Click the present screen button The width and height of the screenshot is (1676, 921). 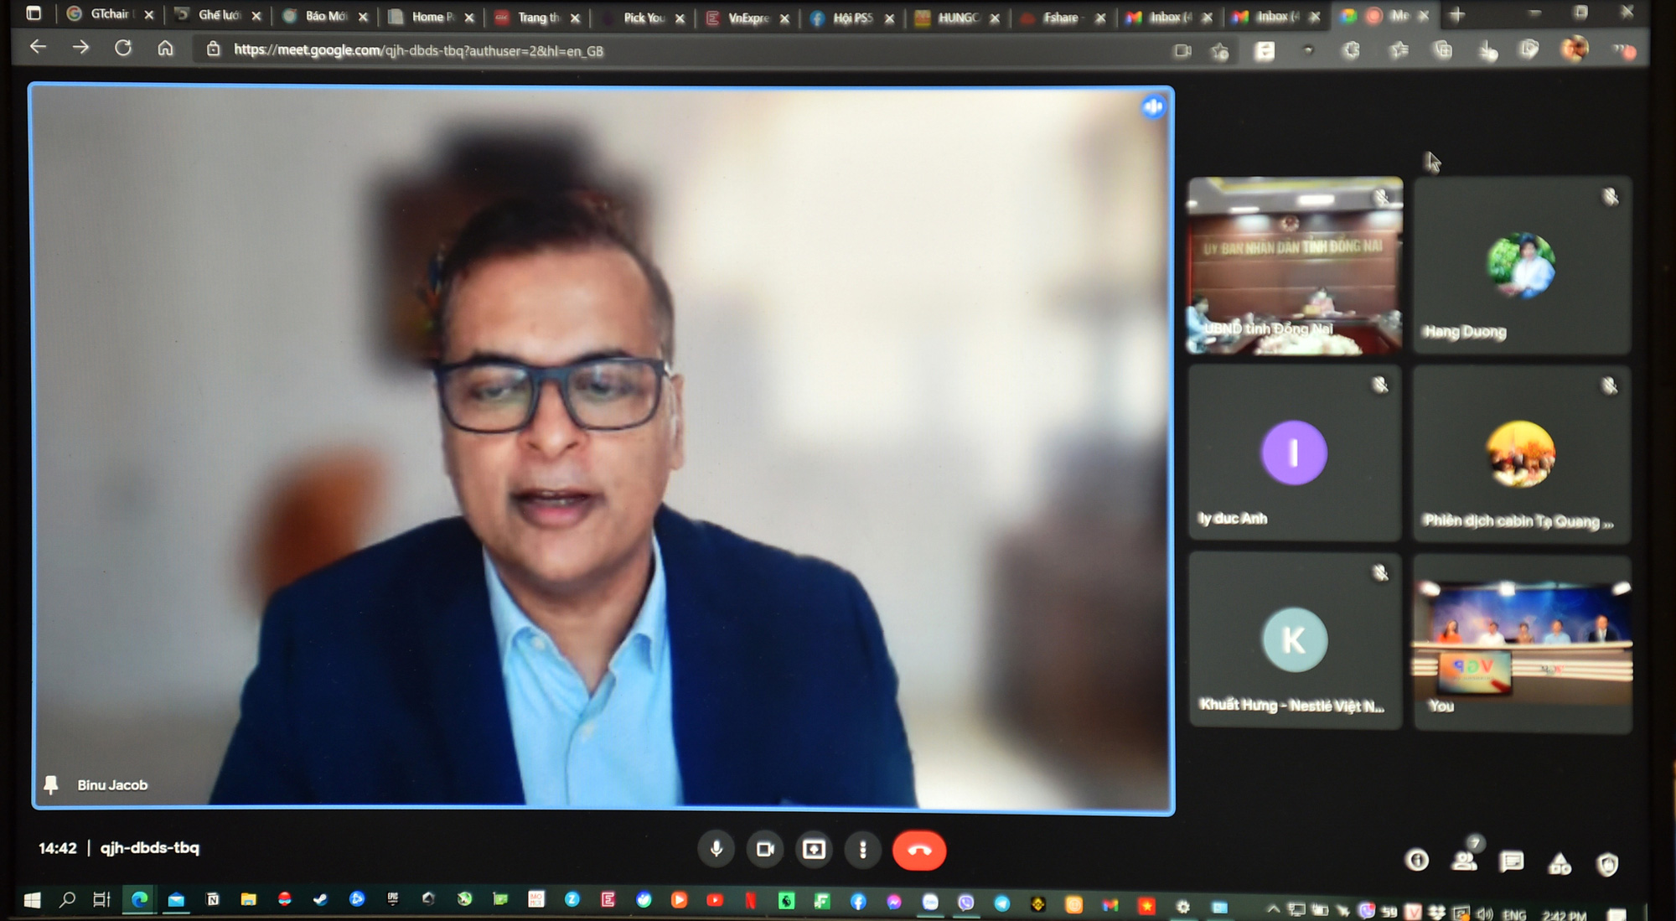click(x=814, y=850)
